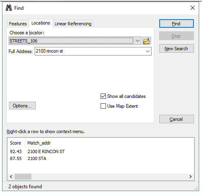Click the Find button
The height and width of the screenshot is (196, 202).
176,24
